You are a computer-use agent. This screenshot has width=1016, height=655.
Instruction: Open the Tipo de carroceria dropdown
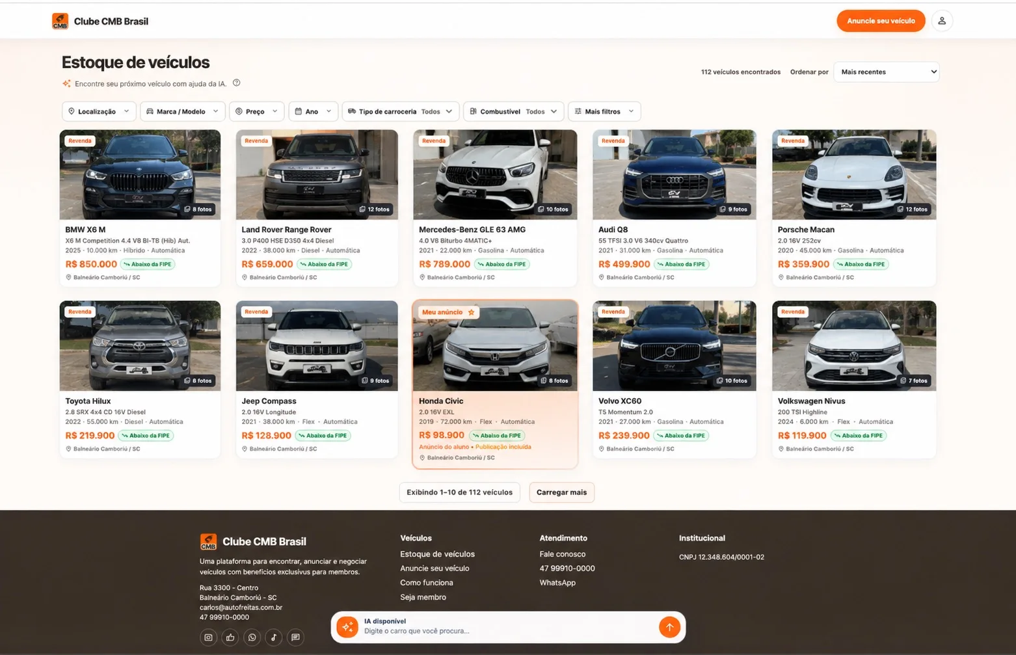pos(401,111)
